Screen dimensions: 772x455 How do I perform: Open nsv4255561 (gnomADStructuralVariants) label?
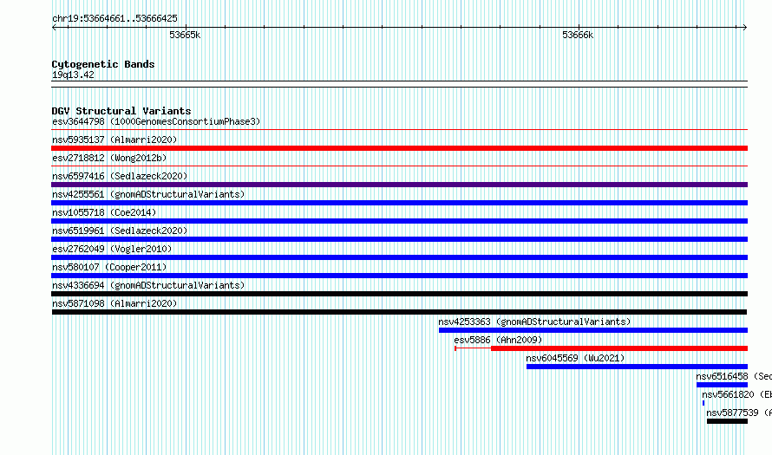[x=148, y=194]
